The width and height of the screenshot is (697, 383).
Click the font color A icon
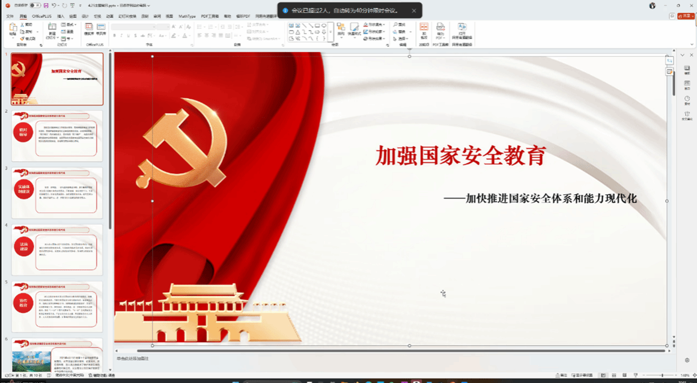(184, 35)
